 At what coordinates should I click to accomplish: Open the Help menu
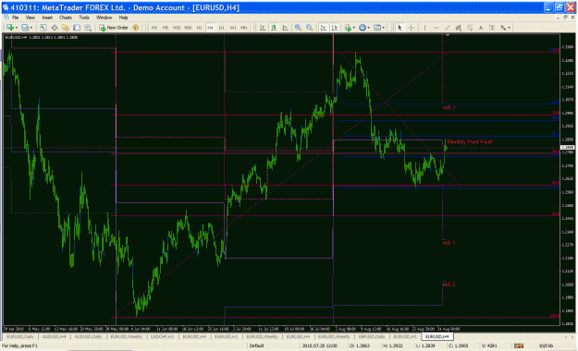[123, 18]
